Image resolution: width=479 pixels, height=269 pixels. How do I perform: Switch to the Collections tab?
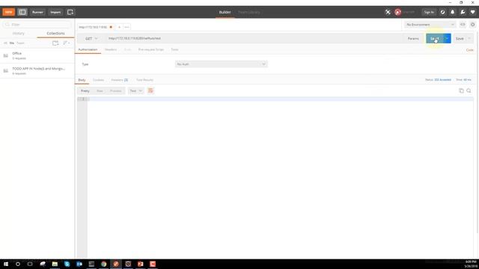coord(55,33)
